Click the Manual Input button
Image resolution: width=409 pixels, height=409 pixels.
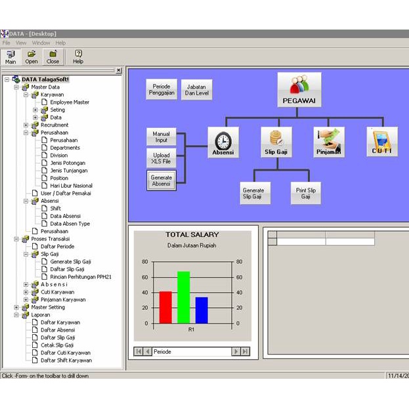click(161, 137)
